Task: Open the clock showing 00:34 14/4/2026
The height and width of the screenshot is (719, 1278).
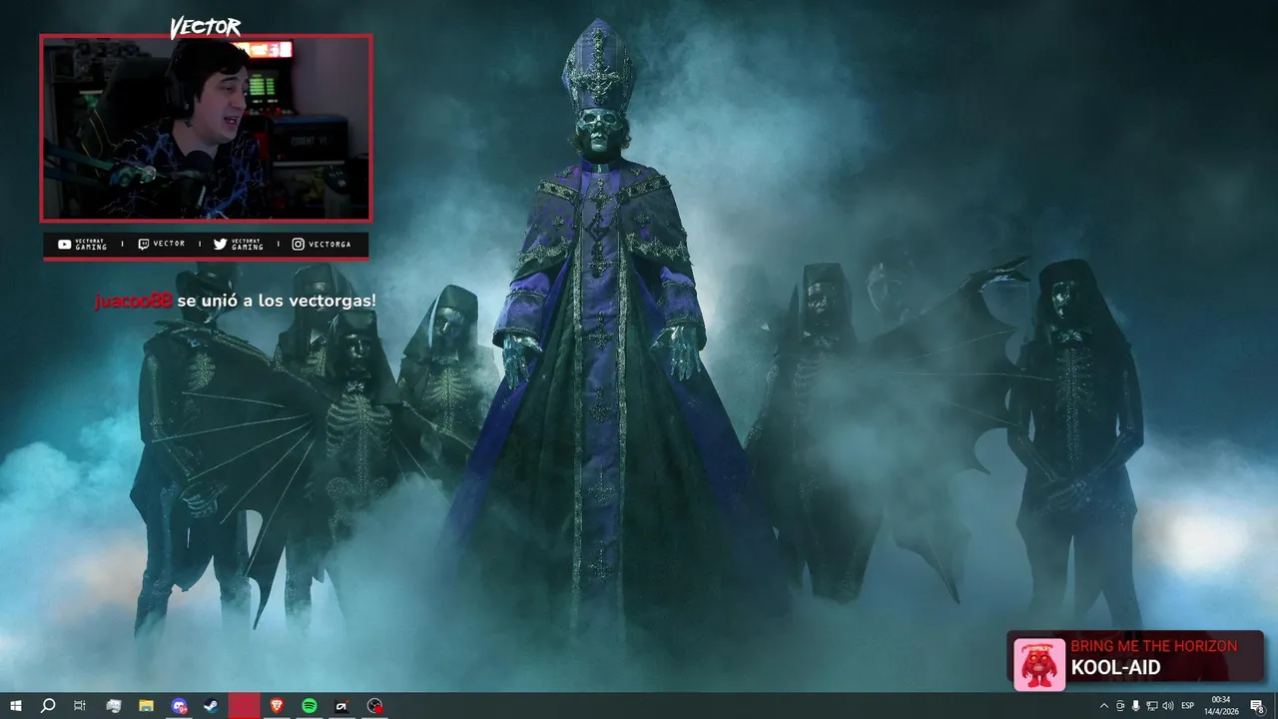Action: 1221,706
